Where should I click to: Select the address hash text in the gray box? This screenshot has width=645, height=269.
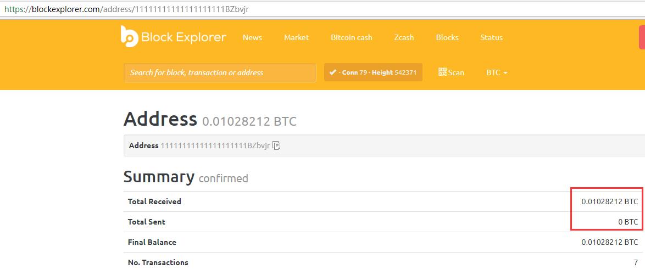coord(215,145)
